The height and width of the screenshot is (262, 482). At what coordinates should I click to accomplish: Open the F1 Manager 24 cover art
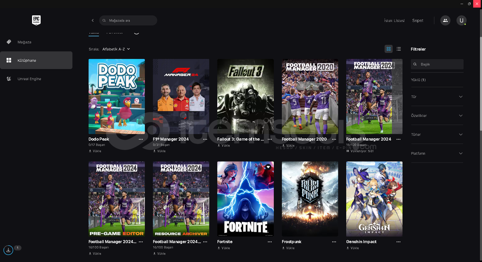(181, 96)
